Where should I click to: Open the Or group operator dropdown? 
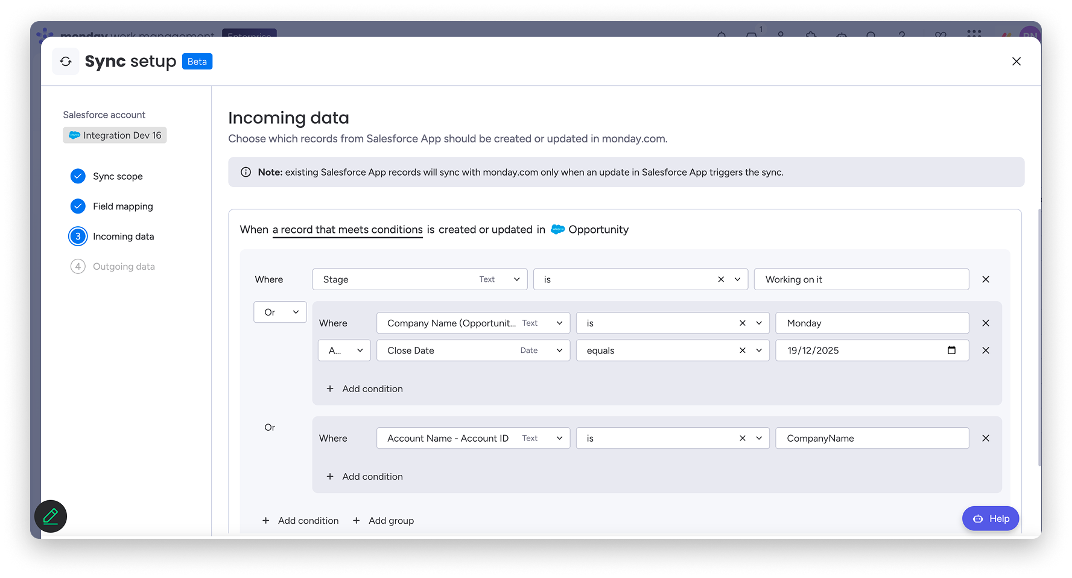point(280,312)
